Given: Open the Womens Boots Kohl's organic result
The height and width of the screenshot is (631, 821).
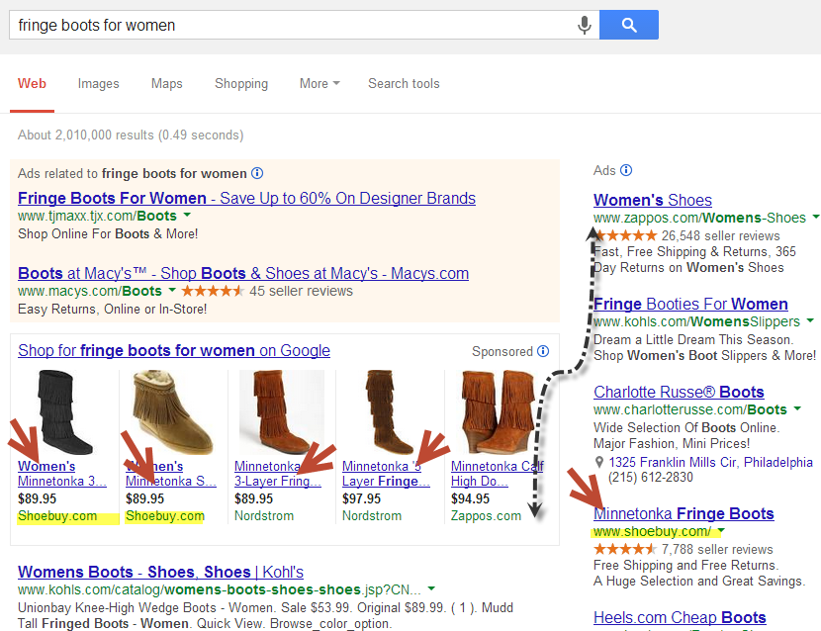Looking at the screenshot, I should coord(161,573).
